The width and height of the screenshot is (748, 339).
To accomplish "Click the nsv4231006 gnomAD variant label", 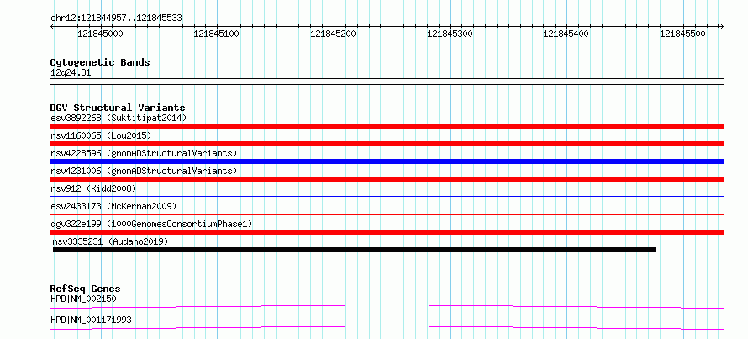I will [x=144, y=171].
